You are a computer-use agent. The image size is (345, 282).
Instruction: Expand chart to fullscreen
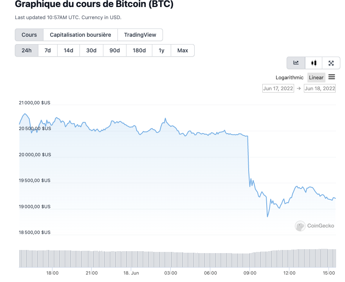[331, 63]
